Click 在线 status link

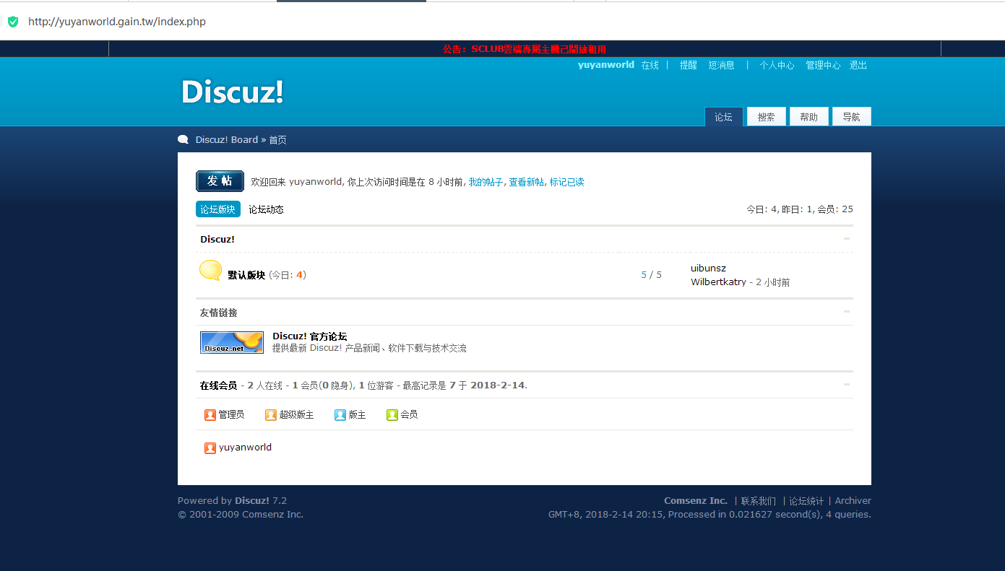(x=650, y=65)
